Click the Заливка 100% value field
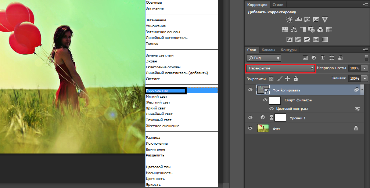Image resolution: width=370 pixels, height=188 pixels. coord(355,78)
